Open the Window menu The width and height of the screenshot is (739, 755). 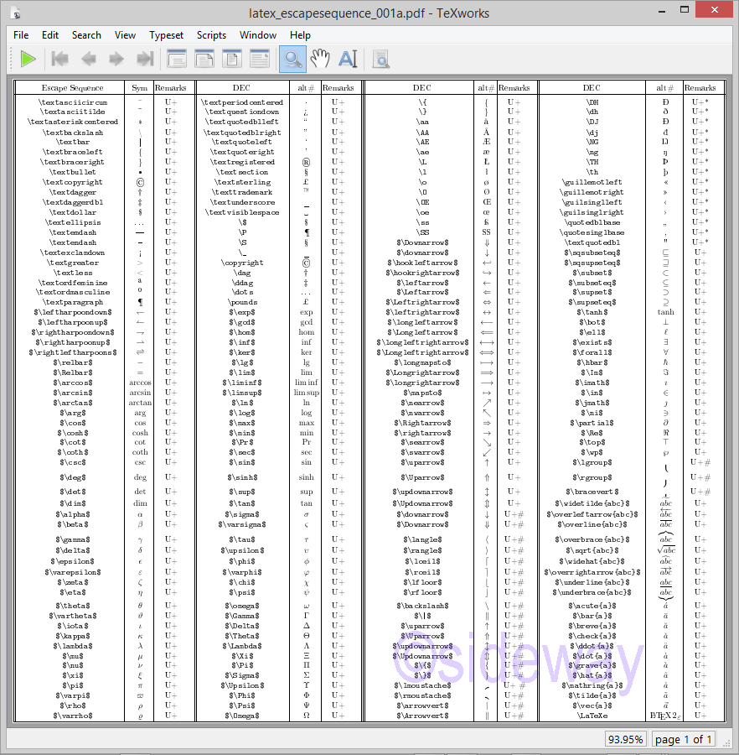click(258, 35)
